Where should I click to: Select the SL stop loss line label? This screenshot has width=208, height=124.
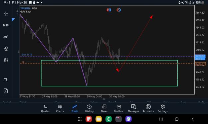click(x=23, y=62)
